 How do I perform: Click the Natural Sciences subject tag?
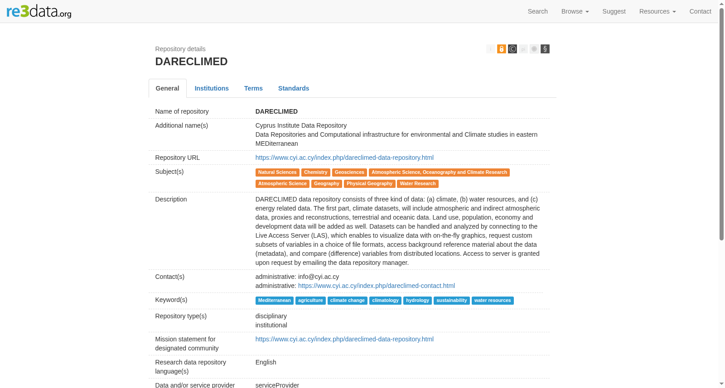click(277, 172)
